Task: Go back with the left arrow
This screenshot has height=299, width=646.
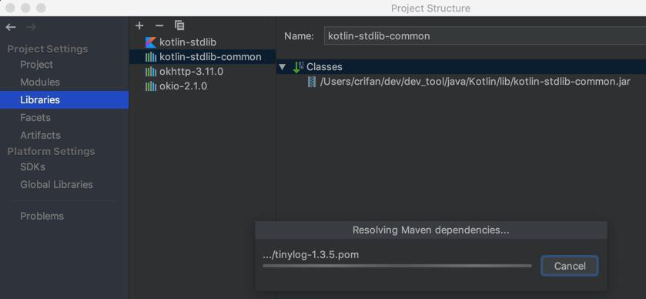Action: (11, 27)
